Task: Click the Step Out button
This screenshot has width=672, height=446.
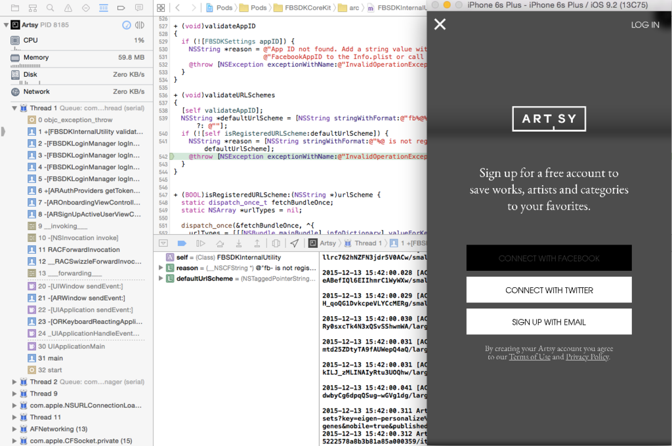Action: click(x=257, y=243)
